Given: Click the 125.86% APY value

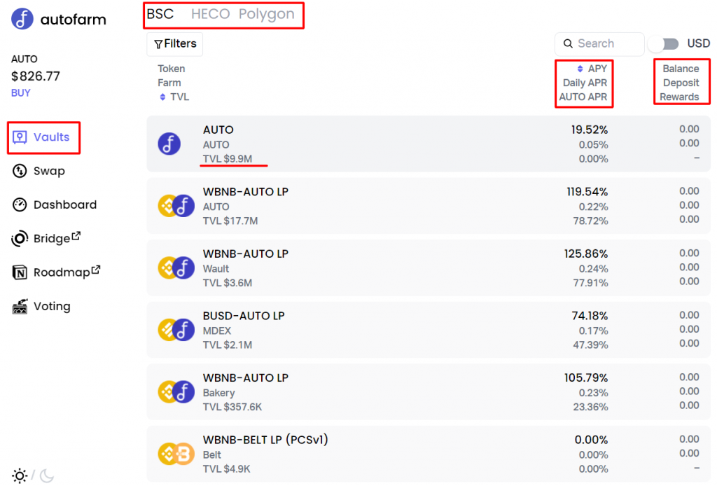Looking at the screenshot, I should 586,254.
